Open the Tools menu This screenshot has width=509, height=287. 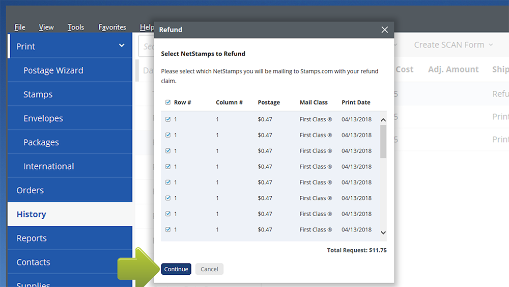pos(76,27)
